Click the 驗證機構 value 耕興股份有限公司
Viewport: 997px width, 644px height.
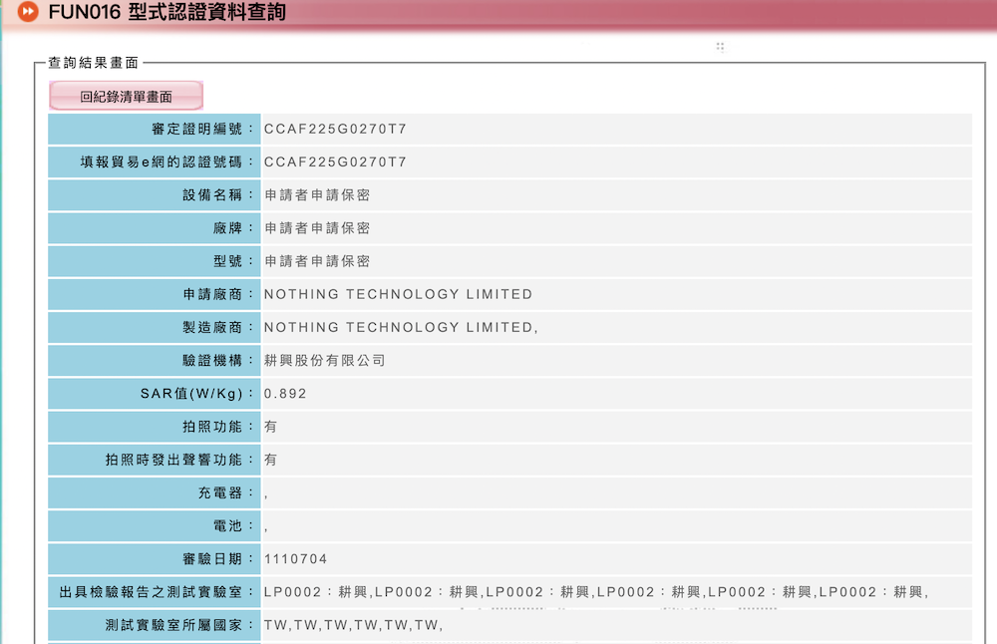pos(324,361)
